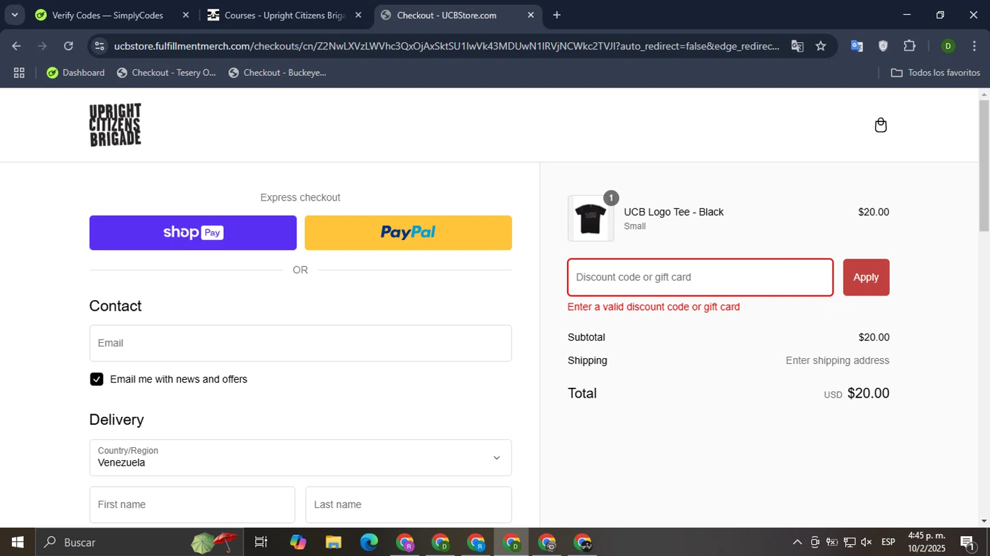Open the Chrome profile D avatar
The height and width of the screenshot is (556, 990).
(948, 46)
